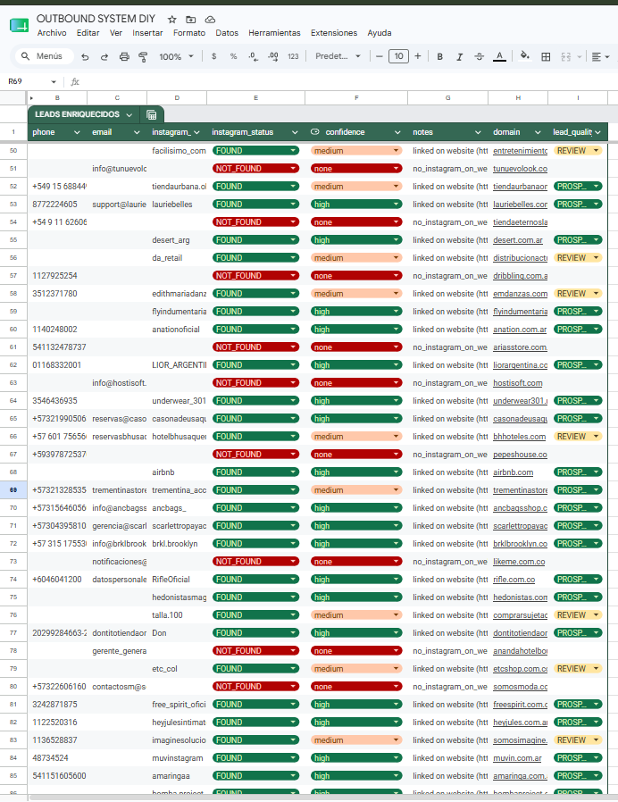Change medium confidence in row 69
The image size is (618, 802).
[356, 490]
